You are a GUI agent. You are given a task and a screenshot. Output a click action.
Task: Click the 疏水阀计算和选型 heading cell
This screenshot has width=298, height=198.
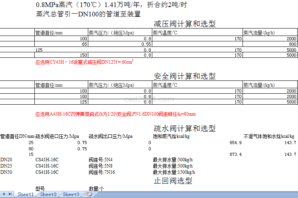[x=184, y=128]
